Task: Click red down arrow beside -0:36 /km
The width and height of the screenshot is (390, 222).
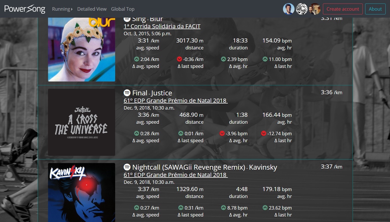Action: [179, 59]
